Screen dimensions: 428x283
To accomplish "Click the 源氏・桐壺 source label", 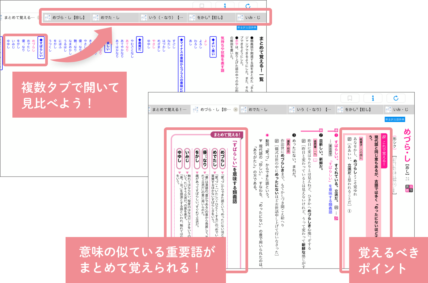I will click(288, 146).
